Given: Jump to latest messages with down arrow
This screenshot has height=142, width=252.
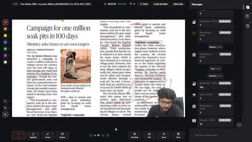Looking at the screenshot, I should click(239, 125).
